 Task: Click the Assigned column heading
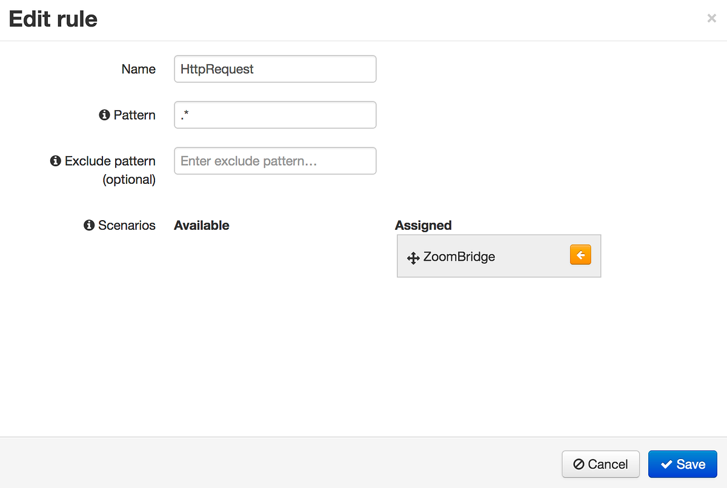(x=423, y=225)
